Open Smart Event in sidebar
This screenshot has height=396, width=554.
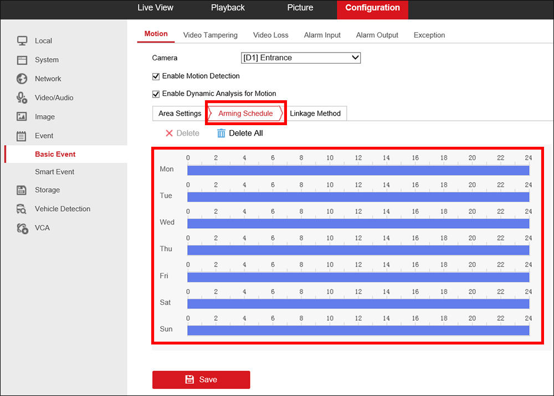54,172
